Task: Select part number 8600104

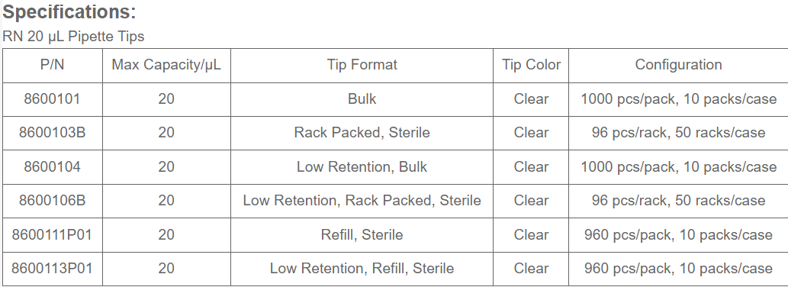Action: [53, 167]
